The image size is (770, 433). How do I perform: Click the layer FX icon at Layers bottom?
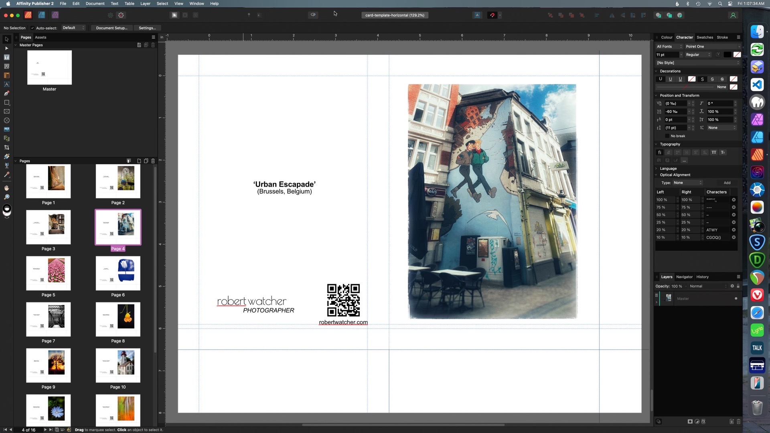click(x=703, y=421)
